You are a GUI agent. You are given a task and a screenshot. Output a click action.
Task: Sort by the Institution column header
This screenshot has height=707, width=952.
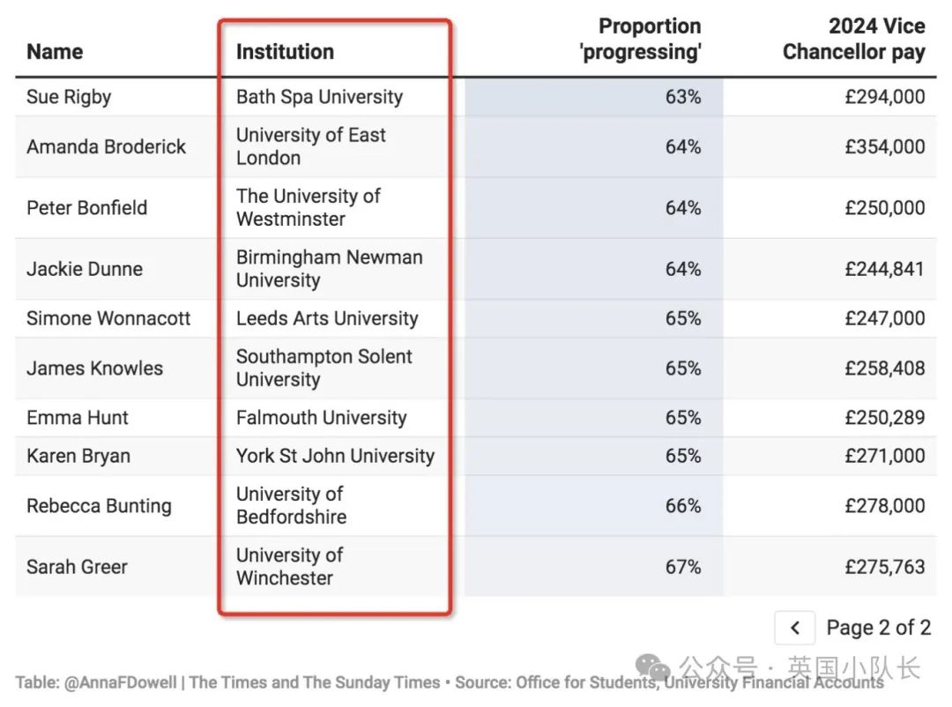click(x=285, y=52)
